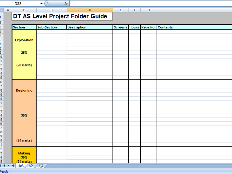Click the Section header cell
The width and height of the screenshot is (232, 174).
24,27
